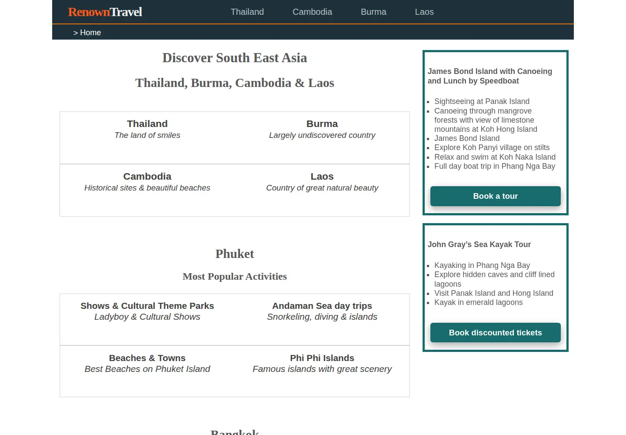Click the 'Explore hidden caves and cliff lined lagoons' bullet

pos(494,279)
